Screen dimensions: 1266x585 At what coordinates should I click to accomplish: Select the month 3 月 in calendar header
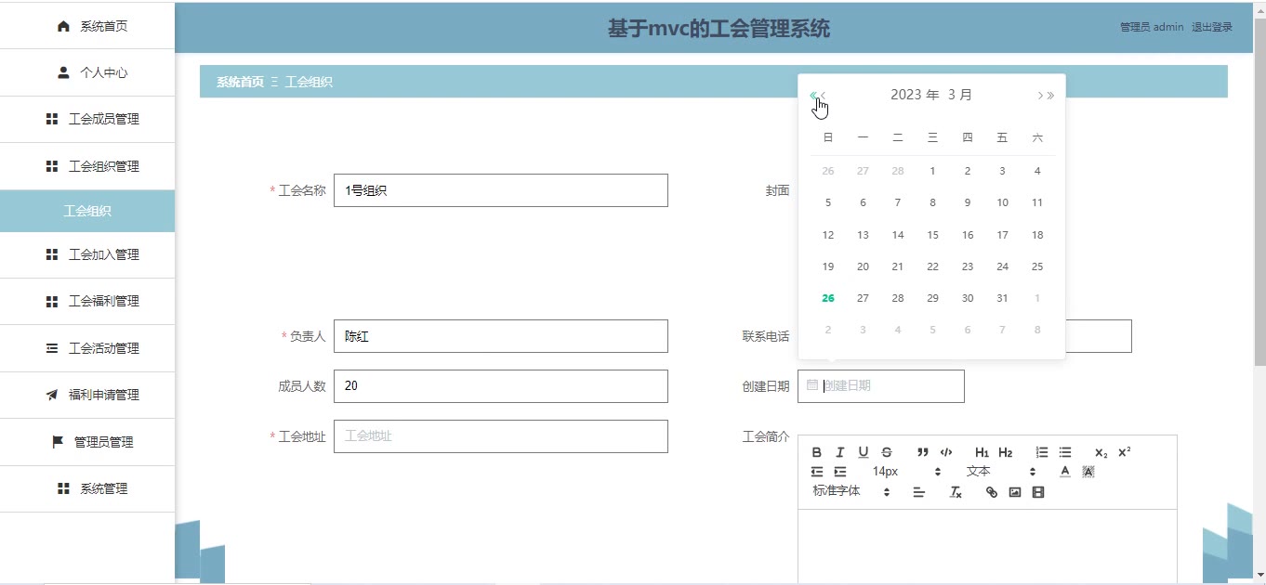(x=960, y=95)
